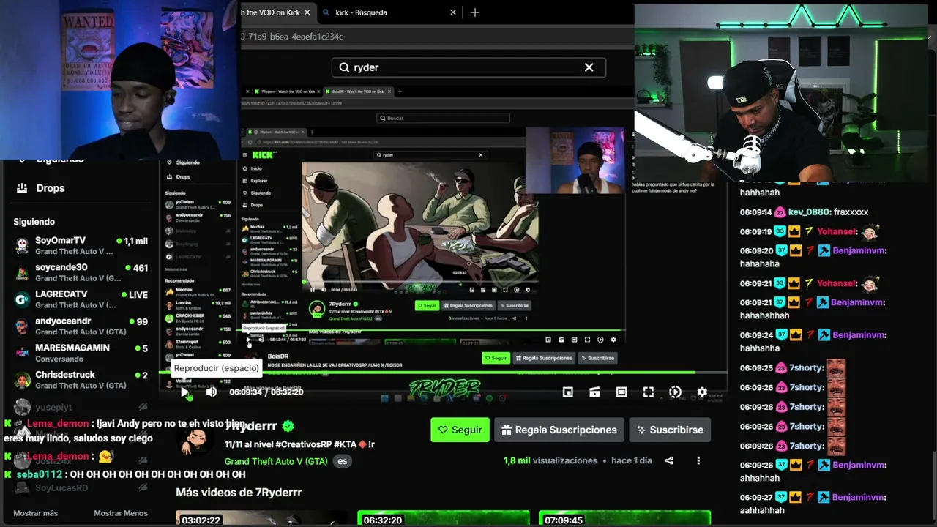The height and width of the screenshot is (527, 937).
Task: Click the video title '11/11 al nivel #CreativosRP'
Action: click(x=299, y=444)
